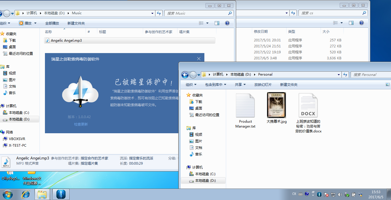Open 共享 menu in Personal window

pyautogui.click(x=240, y=85)
